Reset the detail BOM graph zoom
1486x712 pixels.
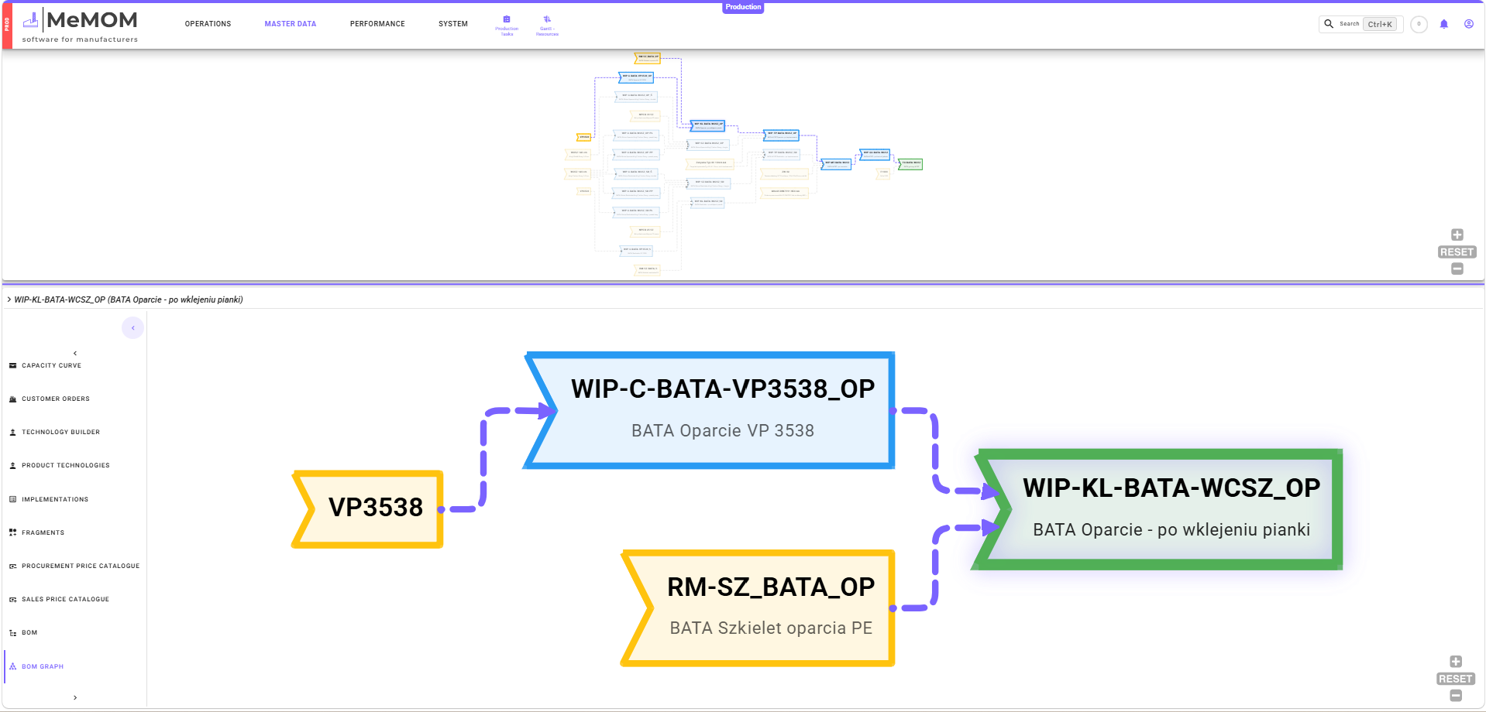pos(1456,679)
